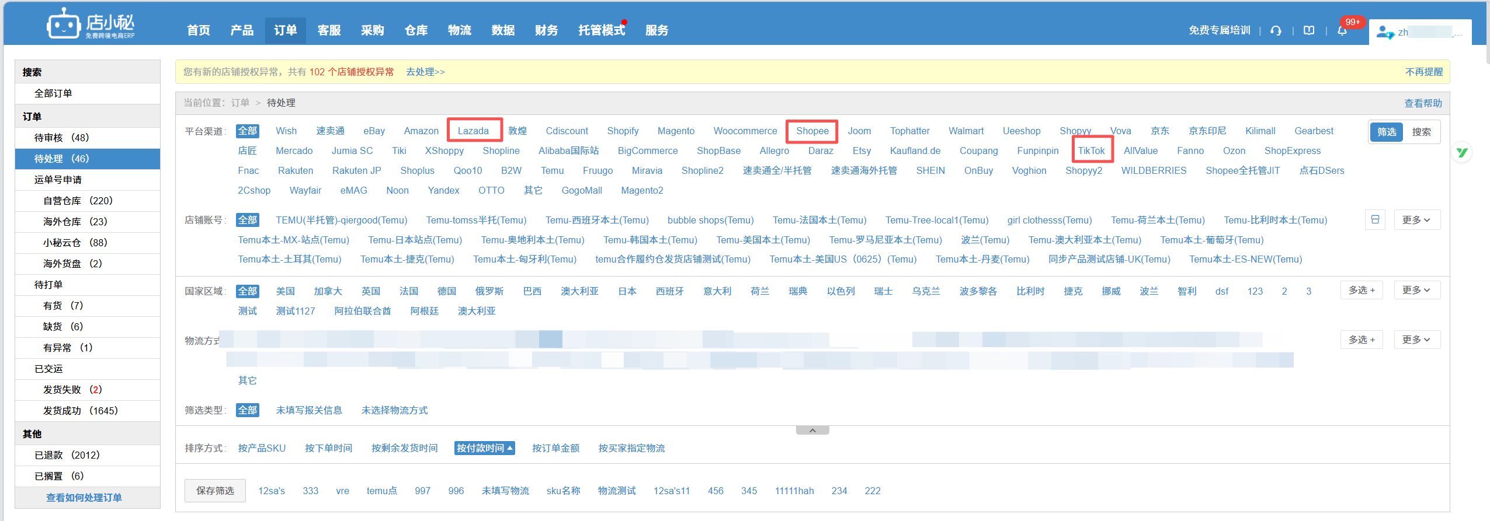This screenshot has width=1490, height=521.
Task: Select 小秘云仓 (88) in the sidebar
Action: (88, 243)
